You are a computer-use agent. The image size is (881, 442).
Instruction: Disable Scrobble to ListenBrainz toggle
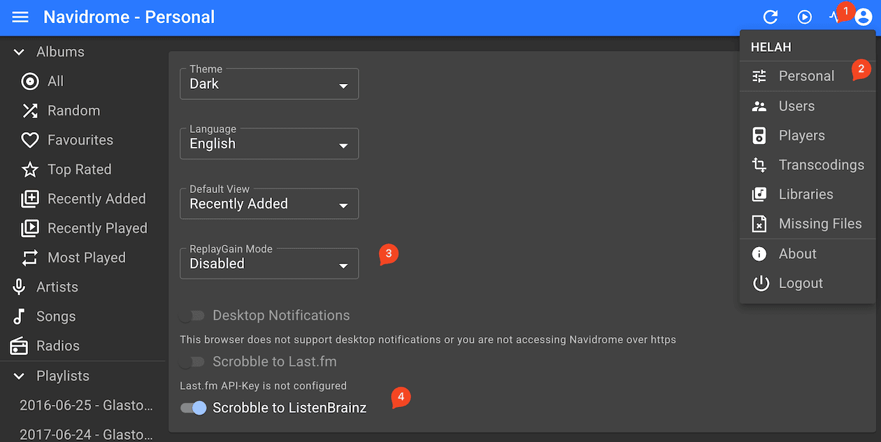(x=193, y=408)
